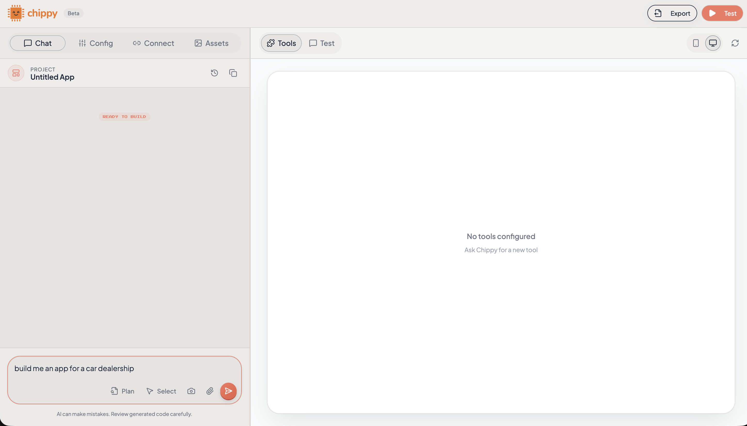
Task: Click the 'AI can make mistakes' disclaimer
Action: [x=124, y=414]
